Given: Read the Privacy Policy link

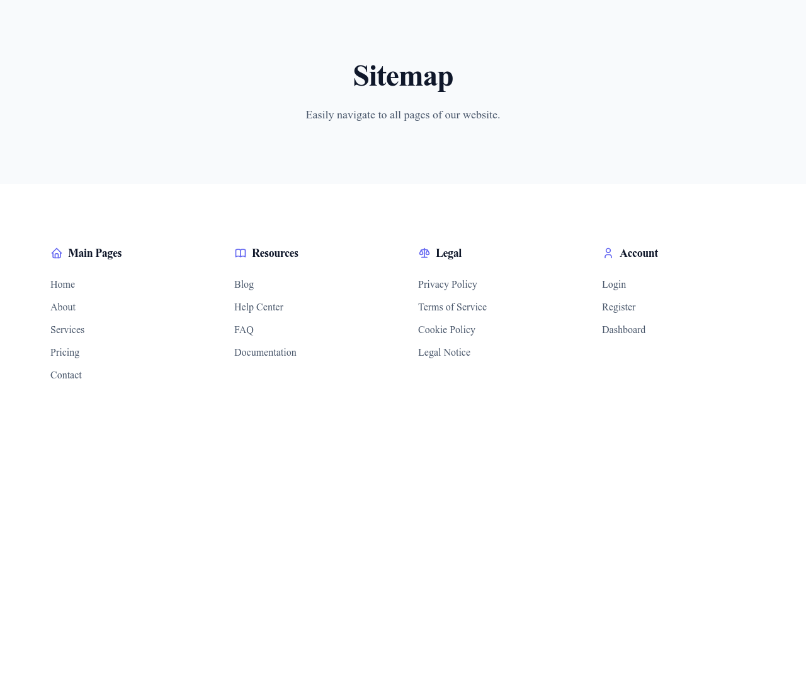Looking at the screenshot, I should tap(448, 285).
